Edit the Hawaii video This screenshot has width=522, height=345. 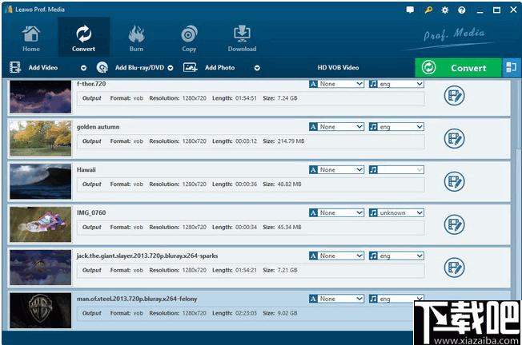(455, 181)
